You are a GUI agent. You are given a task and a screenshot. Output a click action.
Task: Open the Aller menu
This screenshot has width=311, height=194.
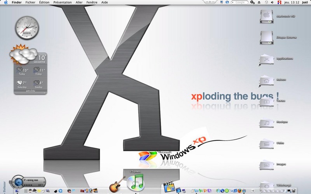pos(79,2)
